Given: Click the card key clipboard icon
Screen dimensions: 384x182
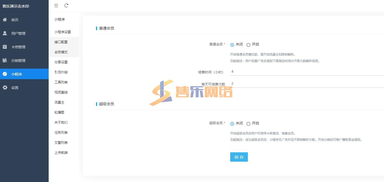Looking at the screenshot, I should point(5,47).
